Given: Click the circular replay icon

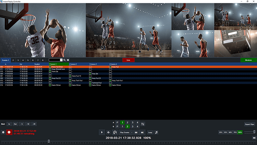Looking at the screenshot, I should [x=115, y=132].
